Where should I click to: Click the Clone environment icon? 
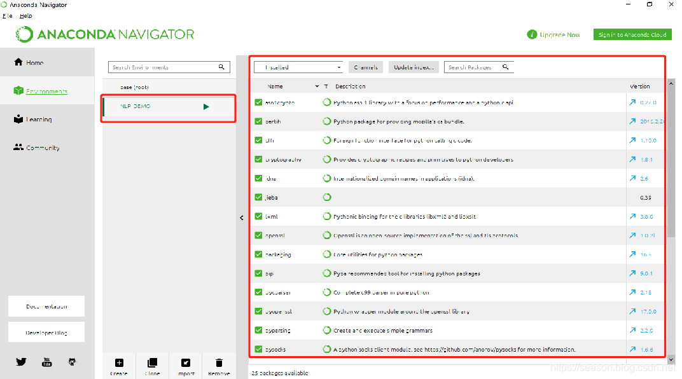[x=152, y=363]
